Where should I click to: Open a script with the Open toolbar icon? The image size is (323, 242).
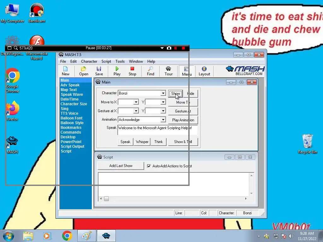84,71
